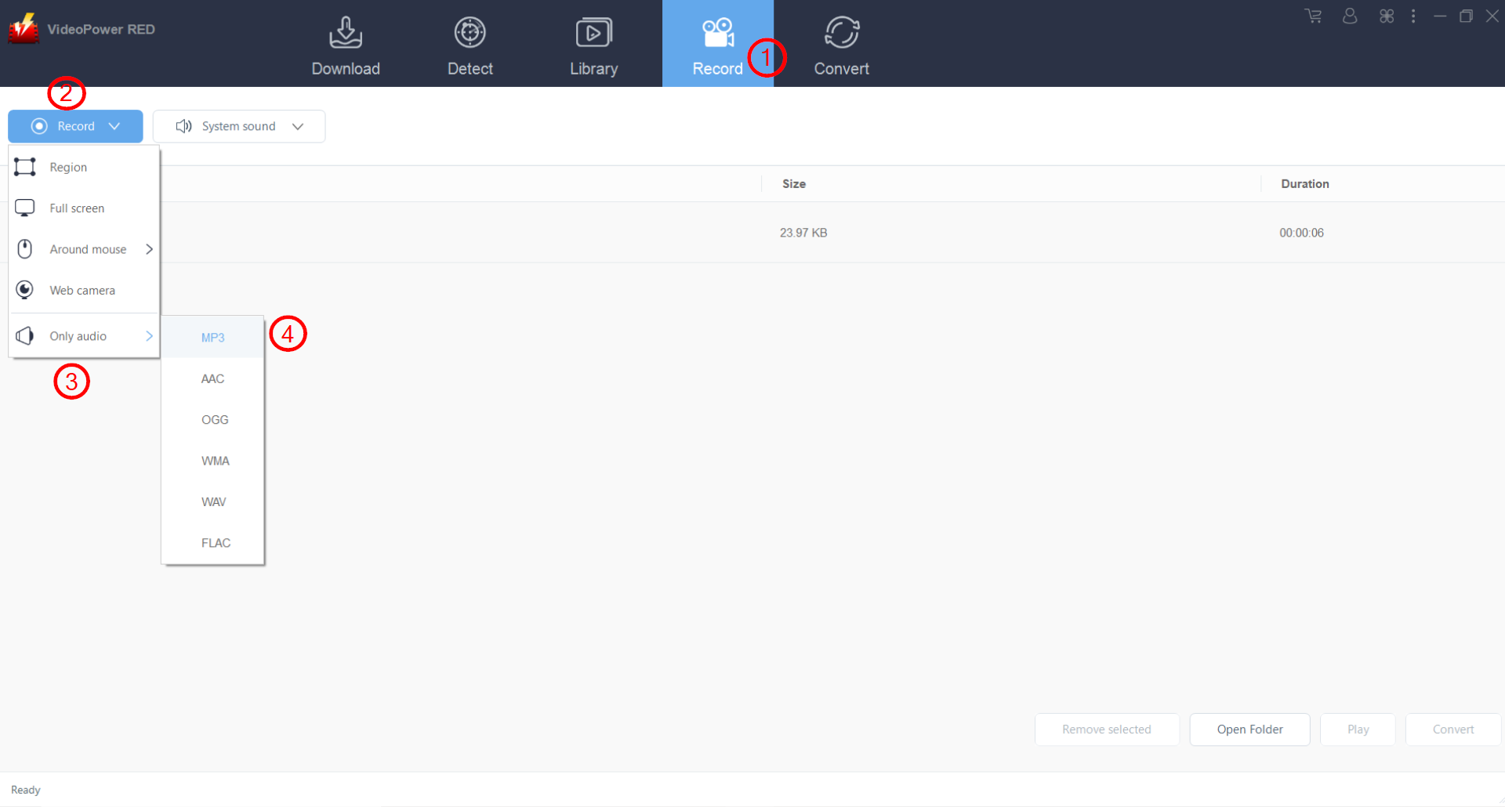Select Web camera recording mode
1505x807 pixels.
[x=82, y=291]
